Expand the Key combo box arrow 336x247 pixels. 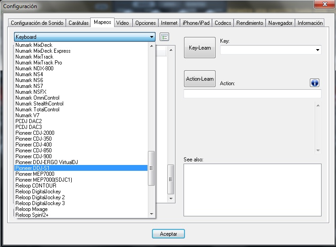pyautogui.click(x=318, y=50)
